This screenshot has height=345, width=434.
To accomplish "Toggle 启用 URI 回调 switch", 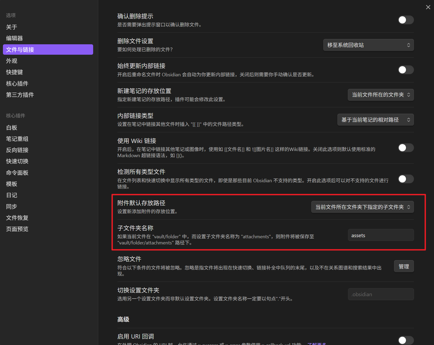I will (406, 340).
